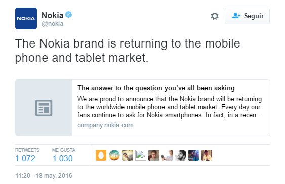Screen dimensions: 285x184
Task: Open the gear settings icon
Action: [x=215, y=16]
